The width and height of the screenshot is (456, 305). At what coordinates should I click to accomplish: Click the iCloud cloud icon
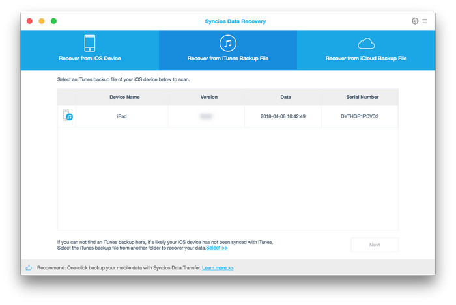366,44
